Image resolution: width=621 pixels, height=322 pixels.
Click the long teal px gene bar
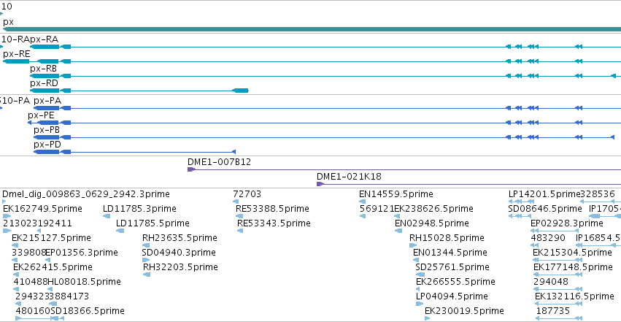pyautogui.click(x=312, y=29)
